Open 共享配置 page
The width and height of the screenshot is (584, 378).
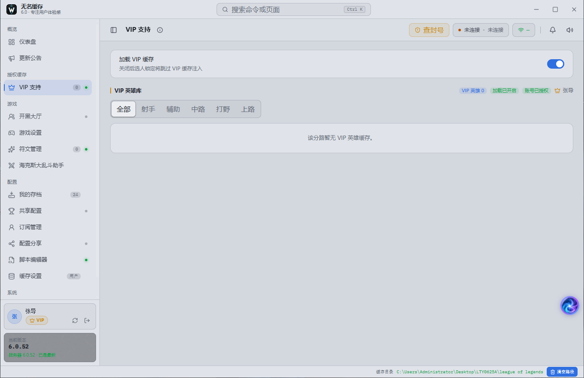(48, 211)
